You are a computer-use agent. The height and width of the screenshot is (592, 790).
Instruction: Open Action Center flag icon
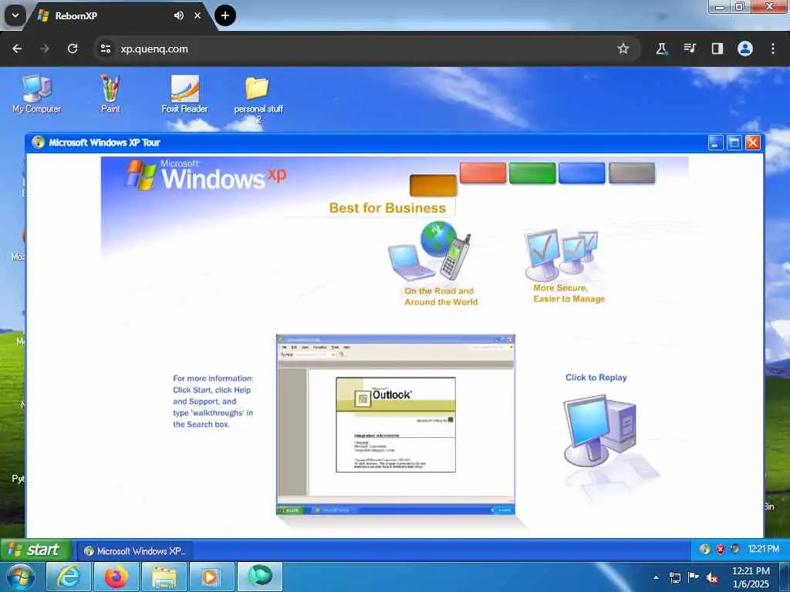pos(694,577)
